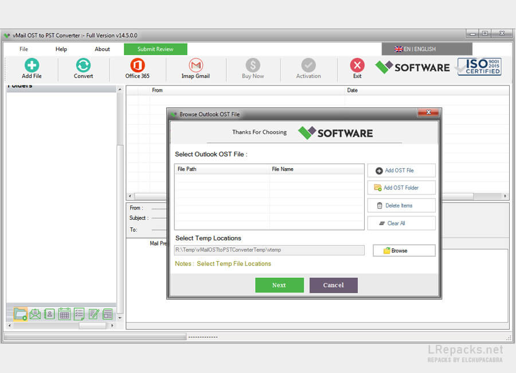Open the EN | ENGLISH language selector
Image resolution: width=516 pixels, height=373 pixels.
coord(427,49)
